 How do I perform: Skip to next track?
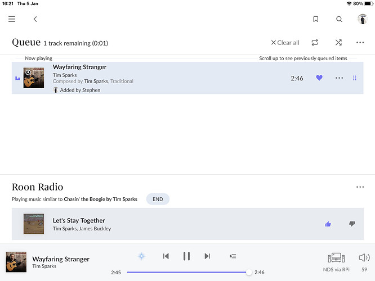click(x=207, y=256)
